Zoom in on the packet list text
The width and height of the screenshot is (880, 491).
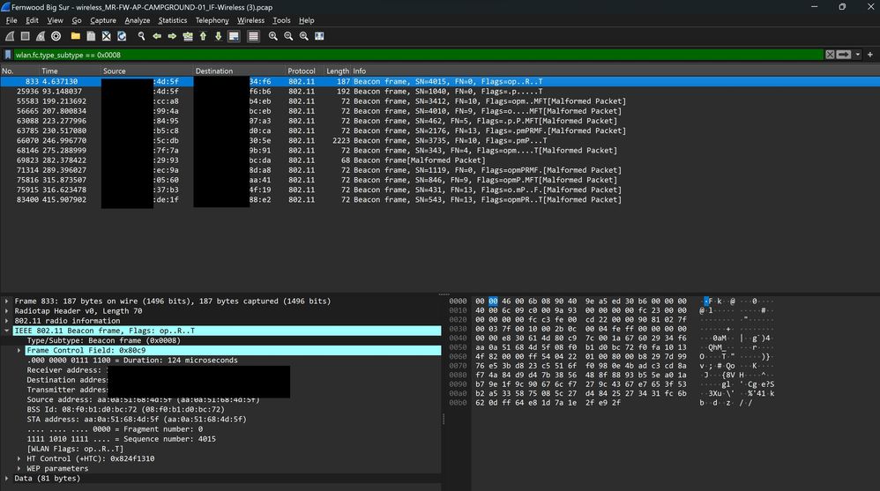(x=273, y=36)
